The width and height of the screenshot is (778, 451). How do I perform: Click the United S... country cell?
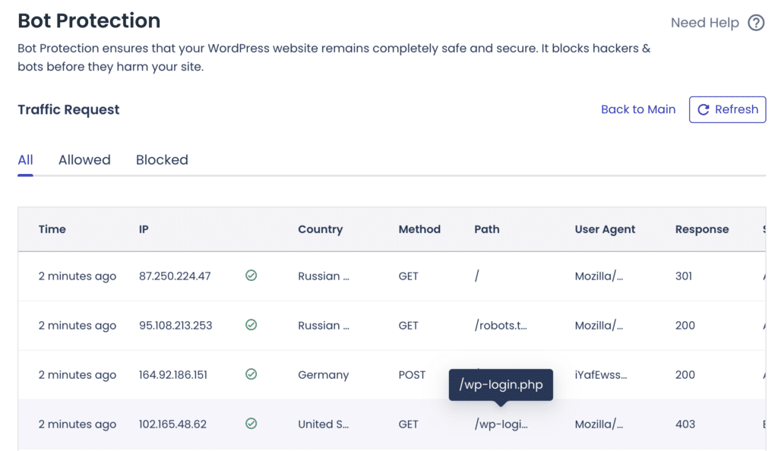click(x=323, y=424)
